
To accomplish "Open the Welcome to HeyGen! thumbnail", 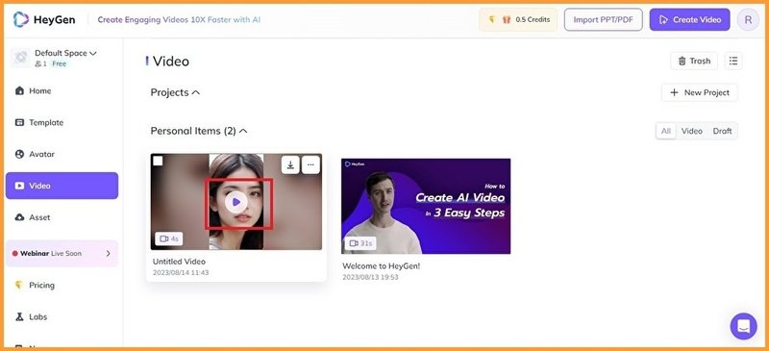I will click(426, 206).
